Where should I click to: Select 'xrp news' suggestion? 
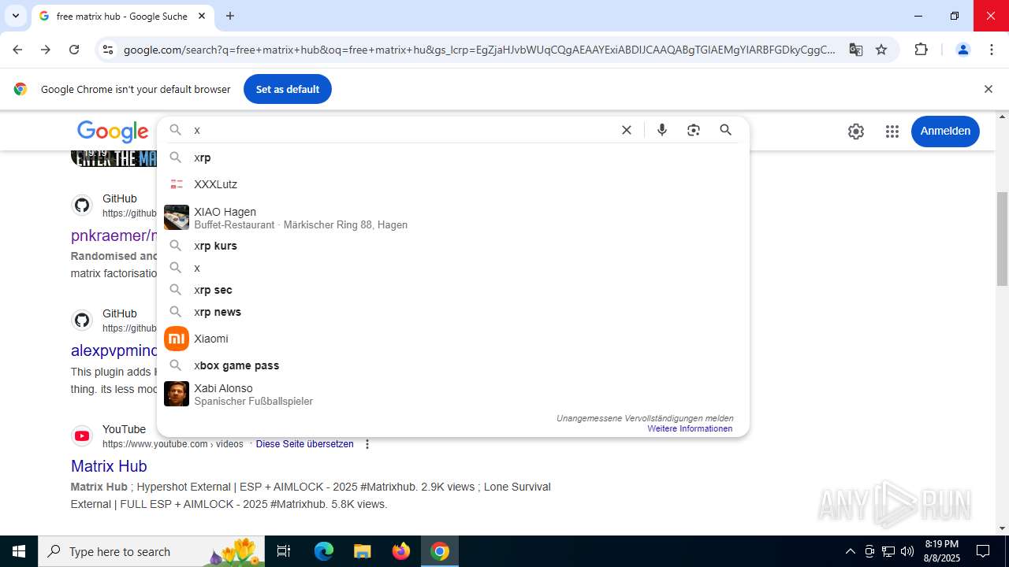tap(452, 312)
